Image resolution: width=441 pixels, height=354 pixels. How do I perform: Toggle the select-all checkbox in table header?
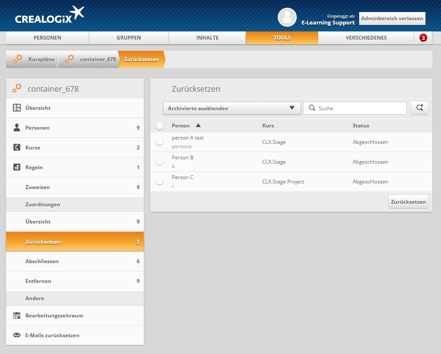(x=160, y=126)
